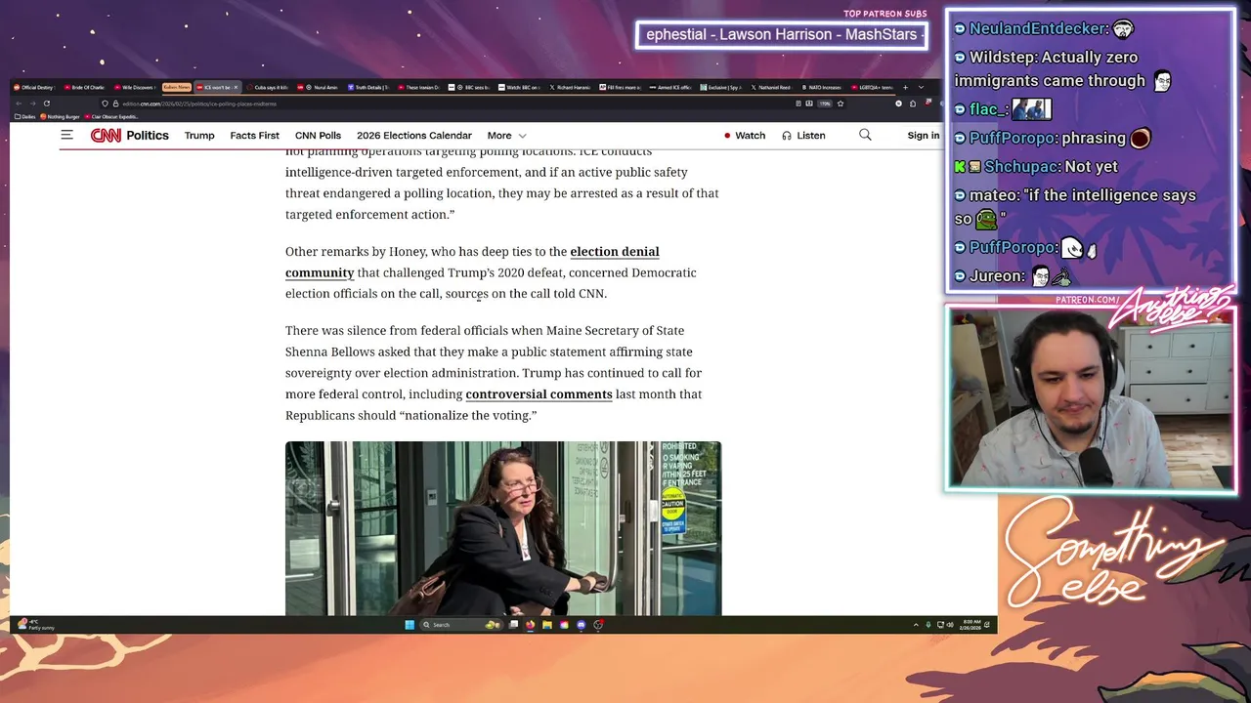Open the list all tabs dropdown arrow
Viewport: 1251px width, 703px height.
click(921, 87)
